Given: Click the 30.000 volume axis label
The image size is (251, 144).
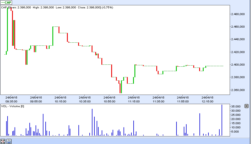Looking at the screenshot, I should tap(236, 111).
